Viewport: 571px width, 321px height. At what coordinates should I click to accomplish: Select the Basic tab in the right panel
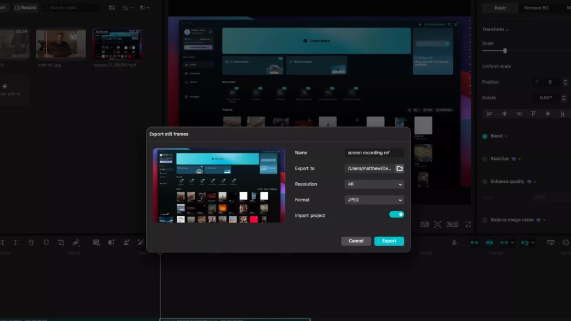point(500,8)
